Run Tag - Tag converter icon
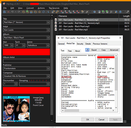The height and width of the screenshot is (128, 131). click(78, 12)
